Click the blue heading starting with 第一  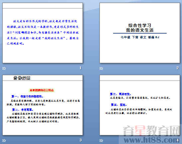(x=28, y=96)
